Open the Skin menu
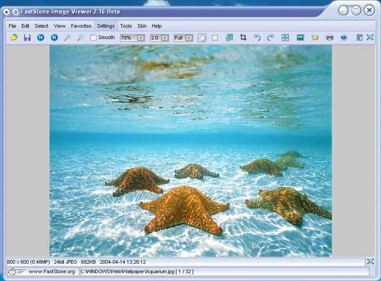Viewport: 381px width, 281px height. tap(142, 26)
